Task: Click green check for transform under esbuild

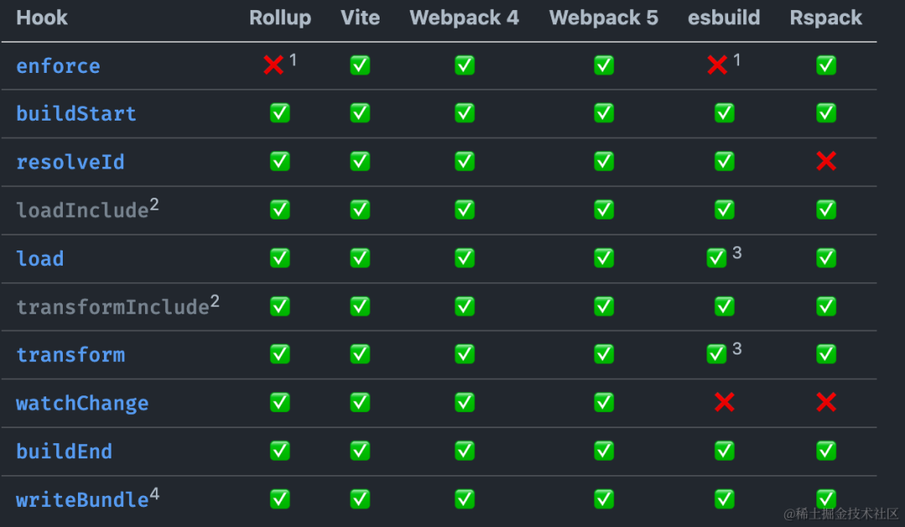Action: (716, 354)
